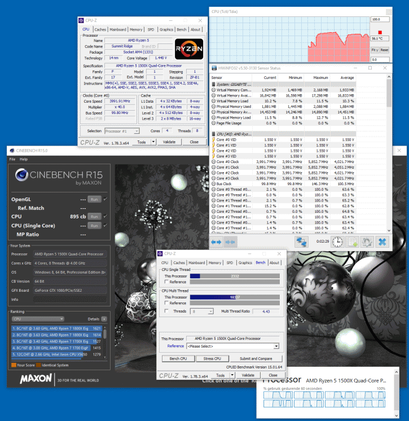
Task: Click the Your Score orange color swatch
Action: (14, 365)
